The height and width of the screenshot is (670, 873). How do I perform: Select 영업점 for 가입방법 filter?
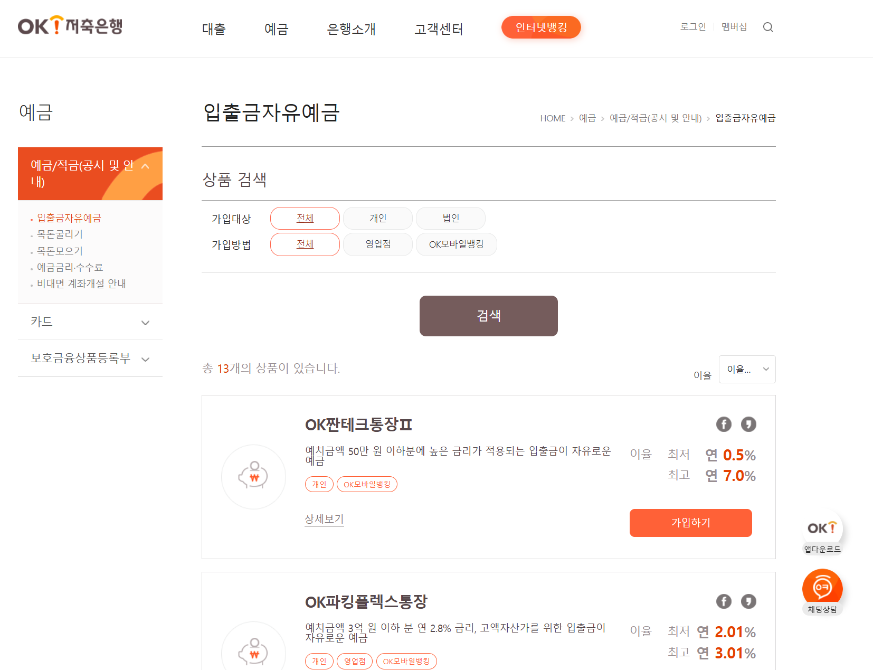pyautogui.click(x=378, y=244)
